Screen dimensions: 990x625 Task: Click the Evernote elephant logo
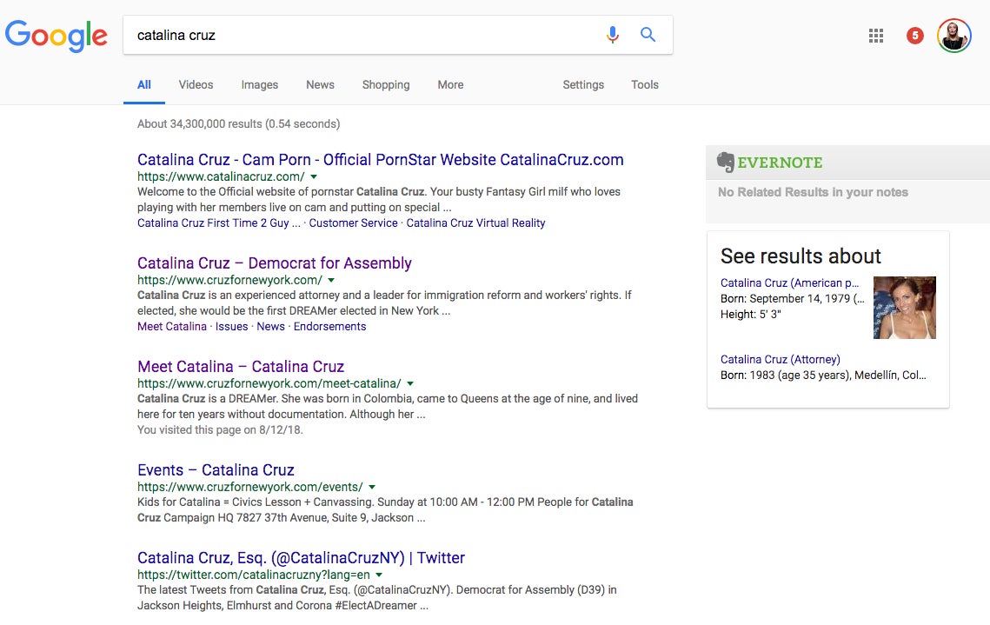point(726,163)
